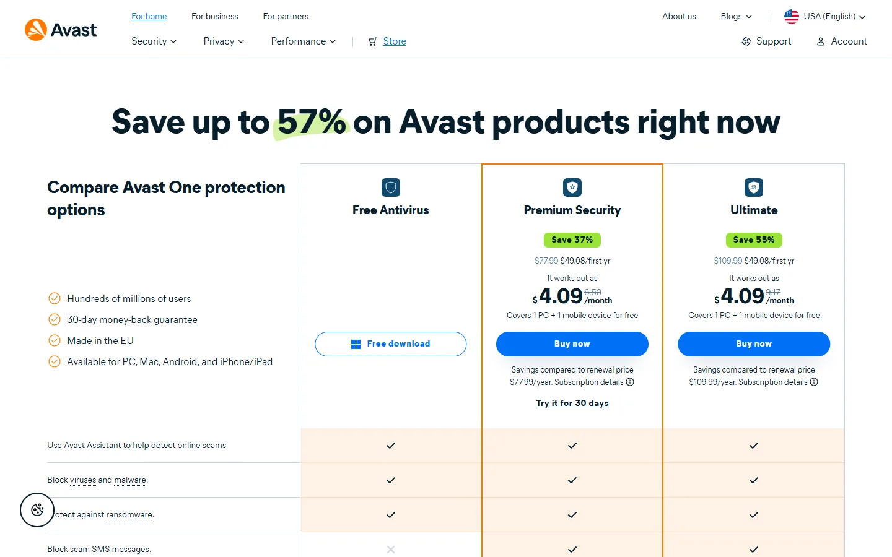
Task: Click the Store shopping cart icon
Action: coord(373,41)
